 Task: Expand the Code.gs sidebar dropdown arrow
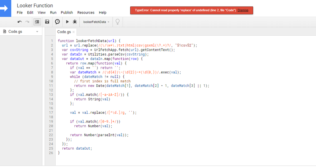(37, 32)
